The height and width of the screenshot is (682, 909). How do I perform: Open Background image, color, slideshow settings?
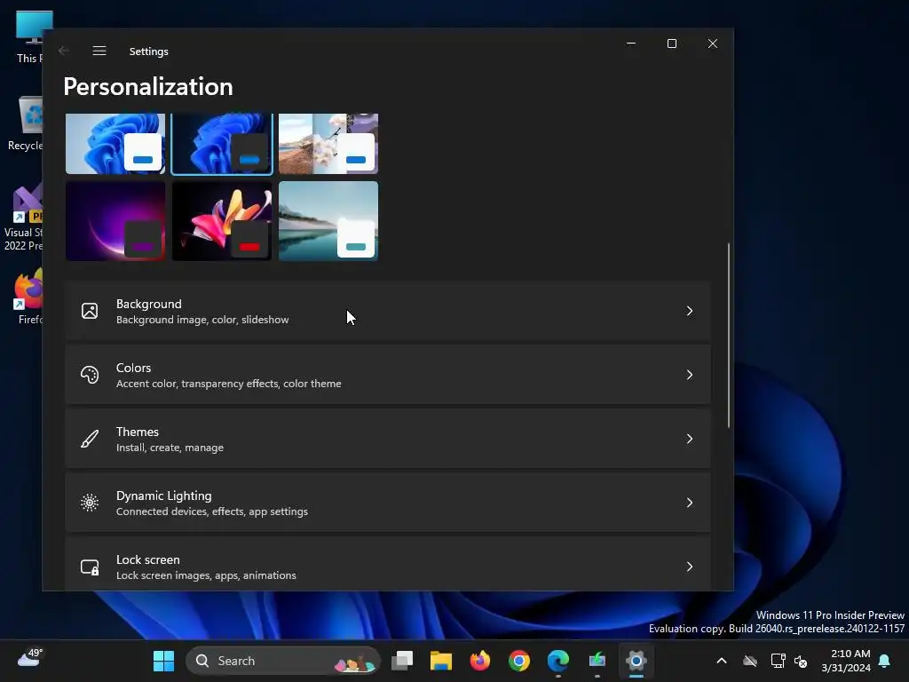[388, 311]
